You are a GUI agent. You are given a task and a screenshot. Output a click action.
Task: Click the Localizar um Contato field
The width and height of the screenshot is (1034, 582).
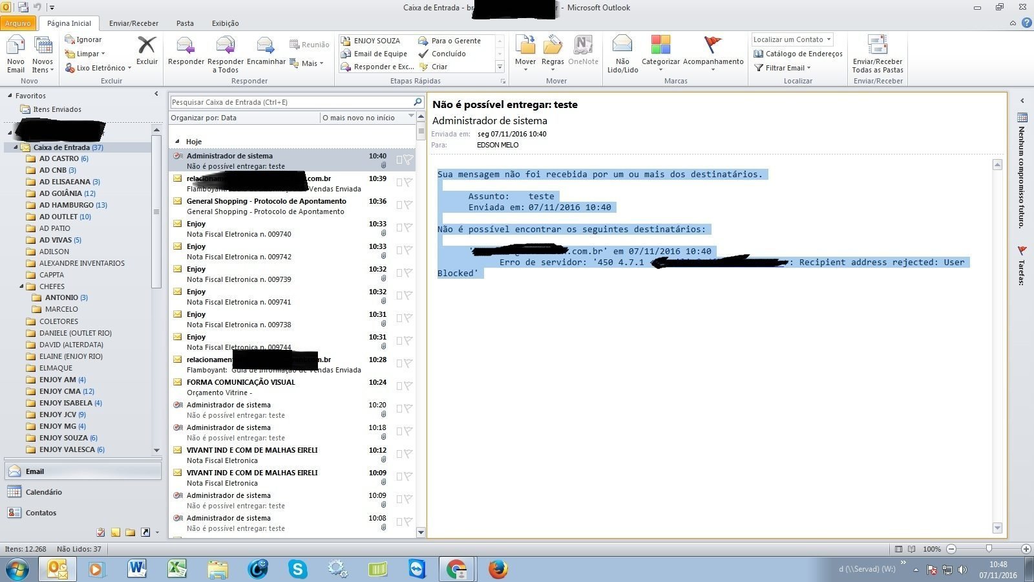[x=792, y=39]
